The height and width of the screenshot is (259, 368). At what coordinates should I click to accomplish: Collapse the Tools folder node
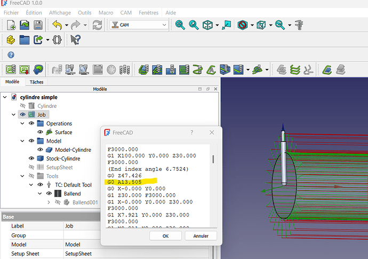click(22, 176)
